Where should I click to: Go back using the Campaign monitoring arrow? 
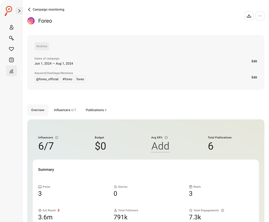pyautogui.click(x=29, y=10)
